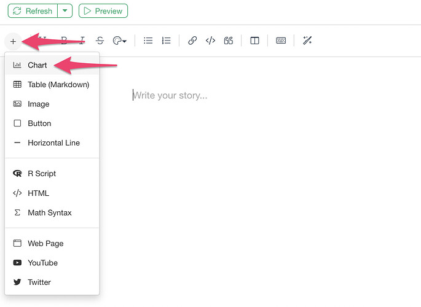Choose Image from the insert menu

(52, 104)
